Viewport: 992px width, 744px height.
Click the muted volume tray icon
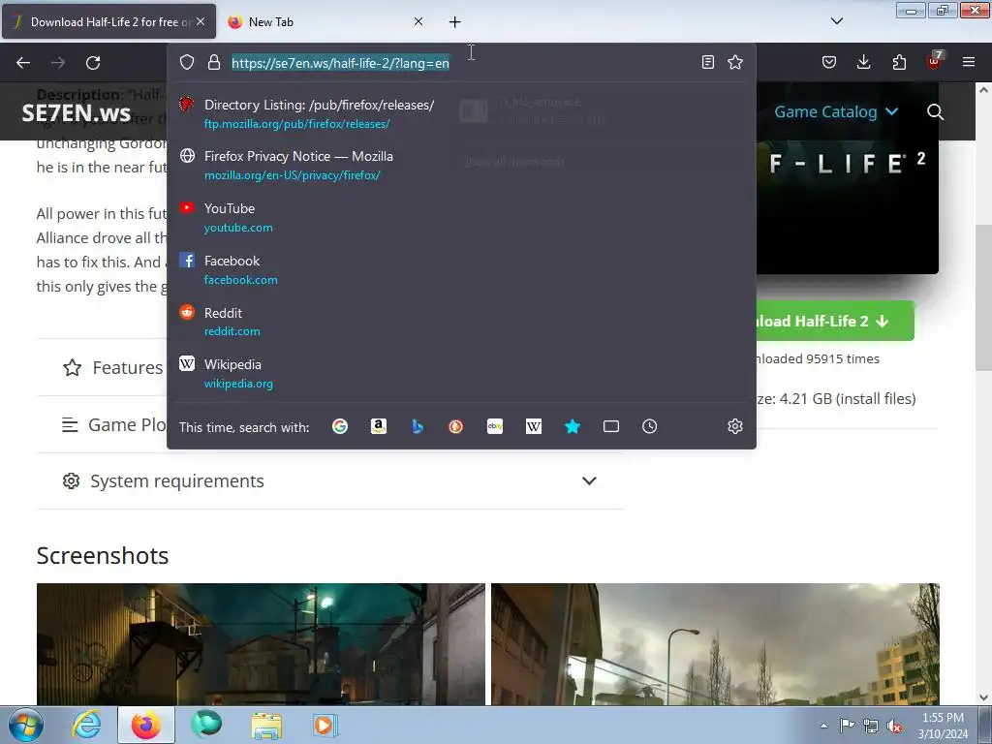[x=894, y=726]
